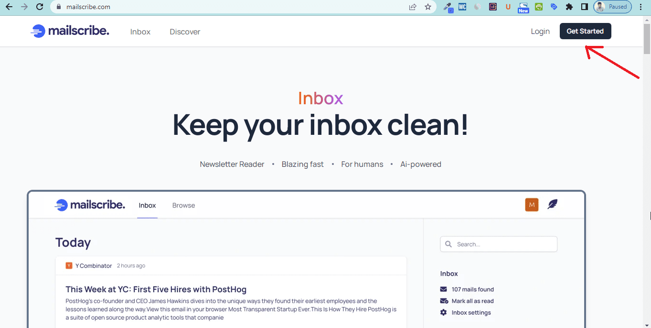Click the browser forward arrow
Screen dimensions: 651x328
point(24,7)
